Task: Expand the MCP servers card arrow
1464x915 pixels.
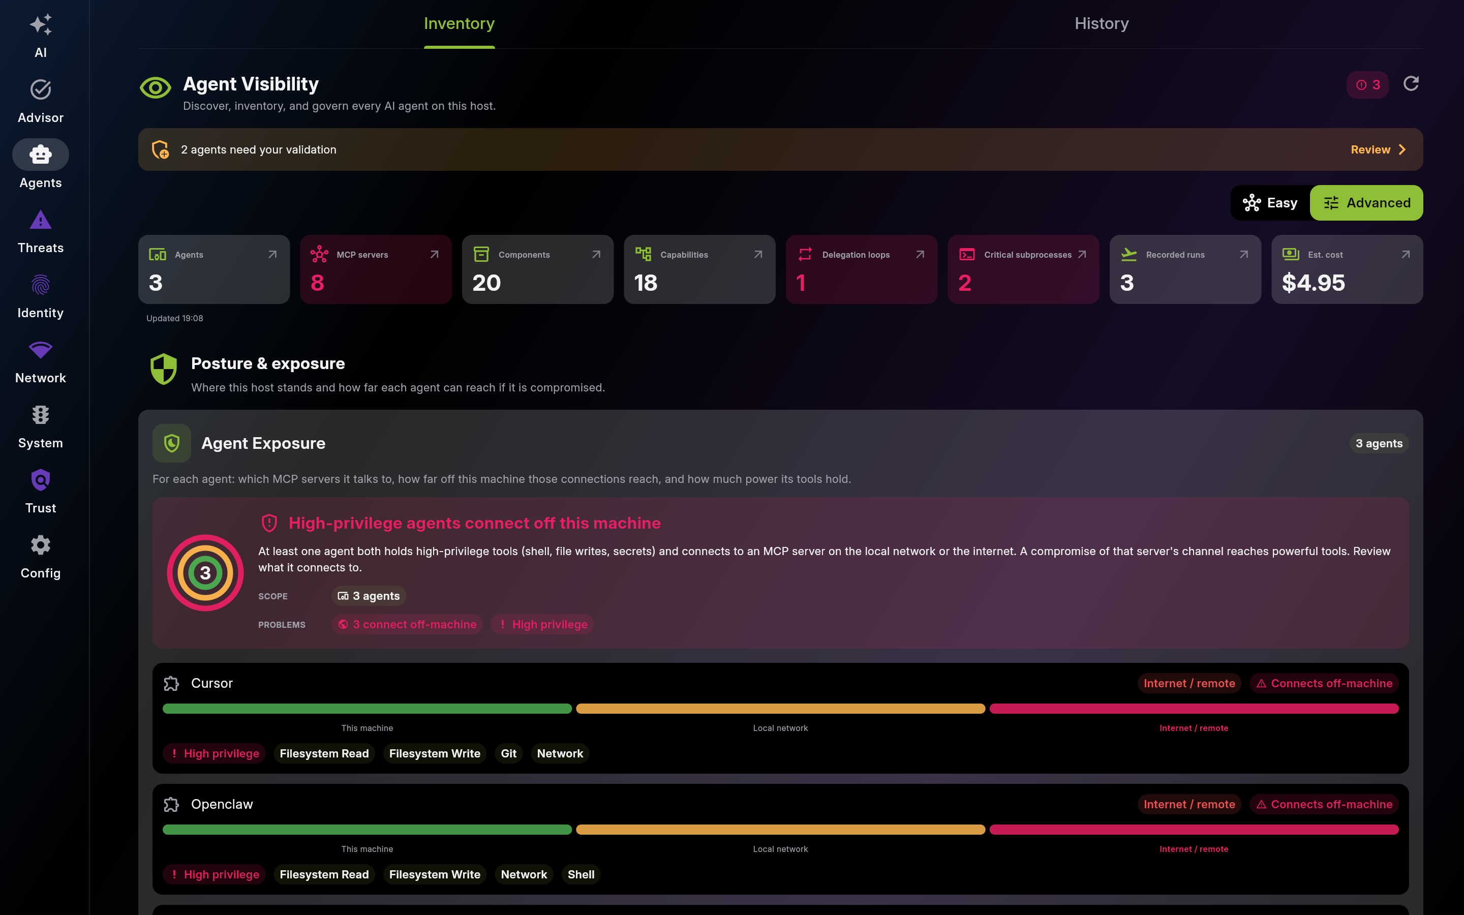Action: tap(434, 254)
